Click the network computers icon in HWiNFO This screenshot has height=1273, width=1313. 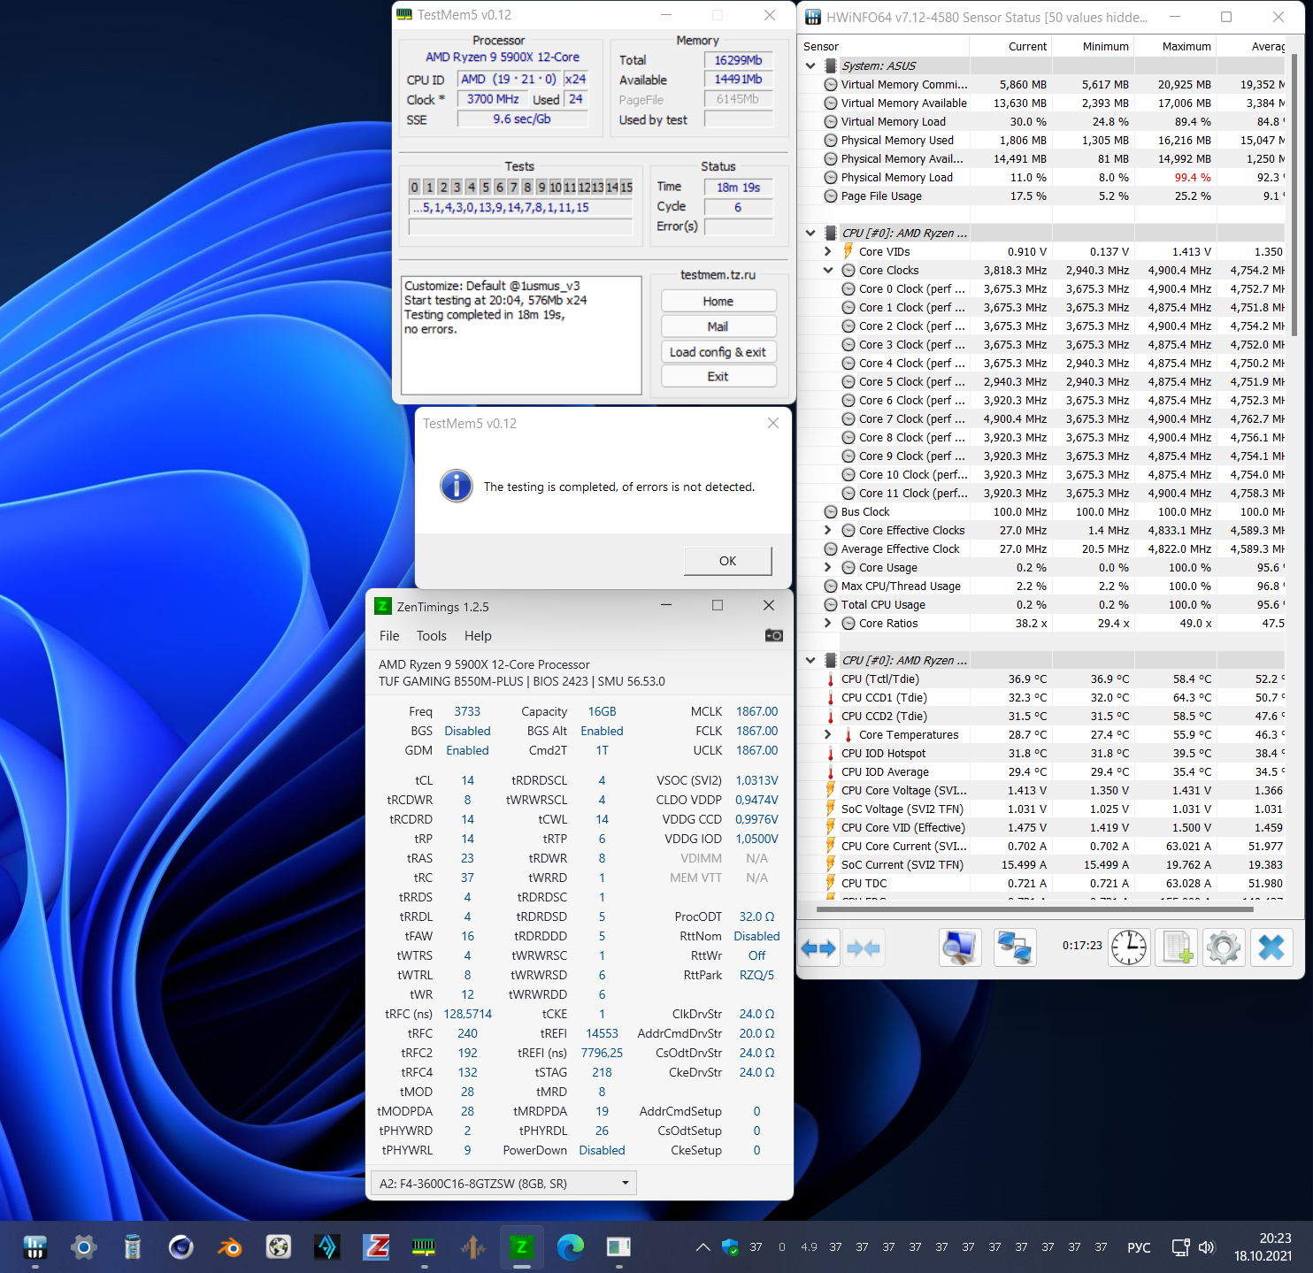point(1014,948)
